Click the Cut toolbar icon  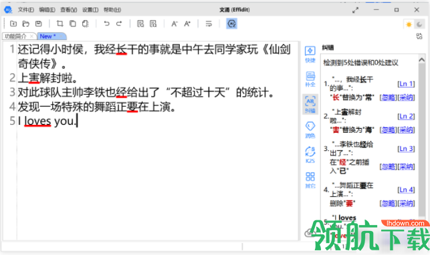point(60,24)
